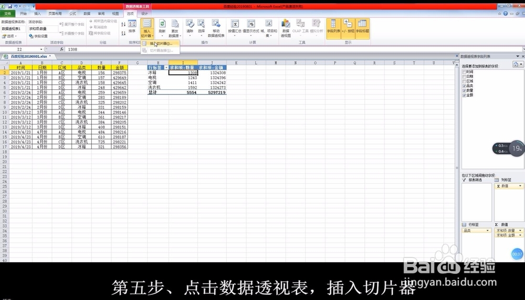This screenshot has height=300, width=525.
Task: Close the pivot table field list pane
Action: (523, 56)
